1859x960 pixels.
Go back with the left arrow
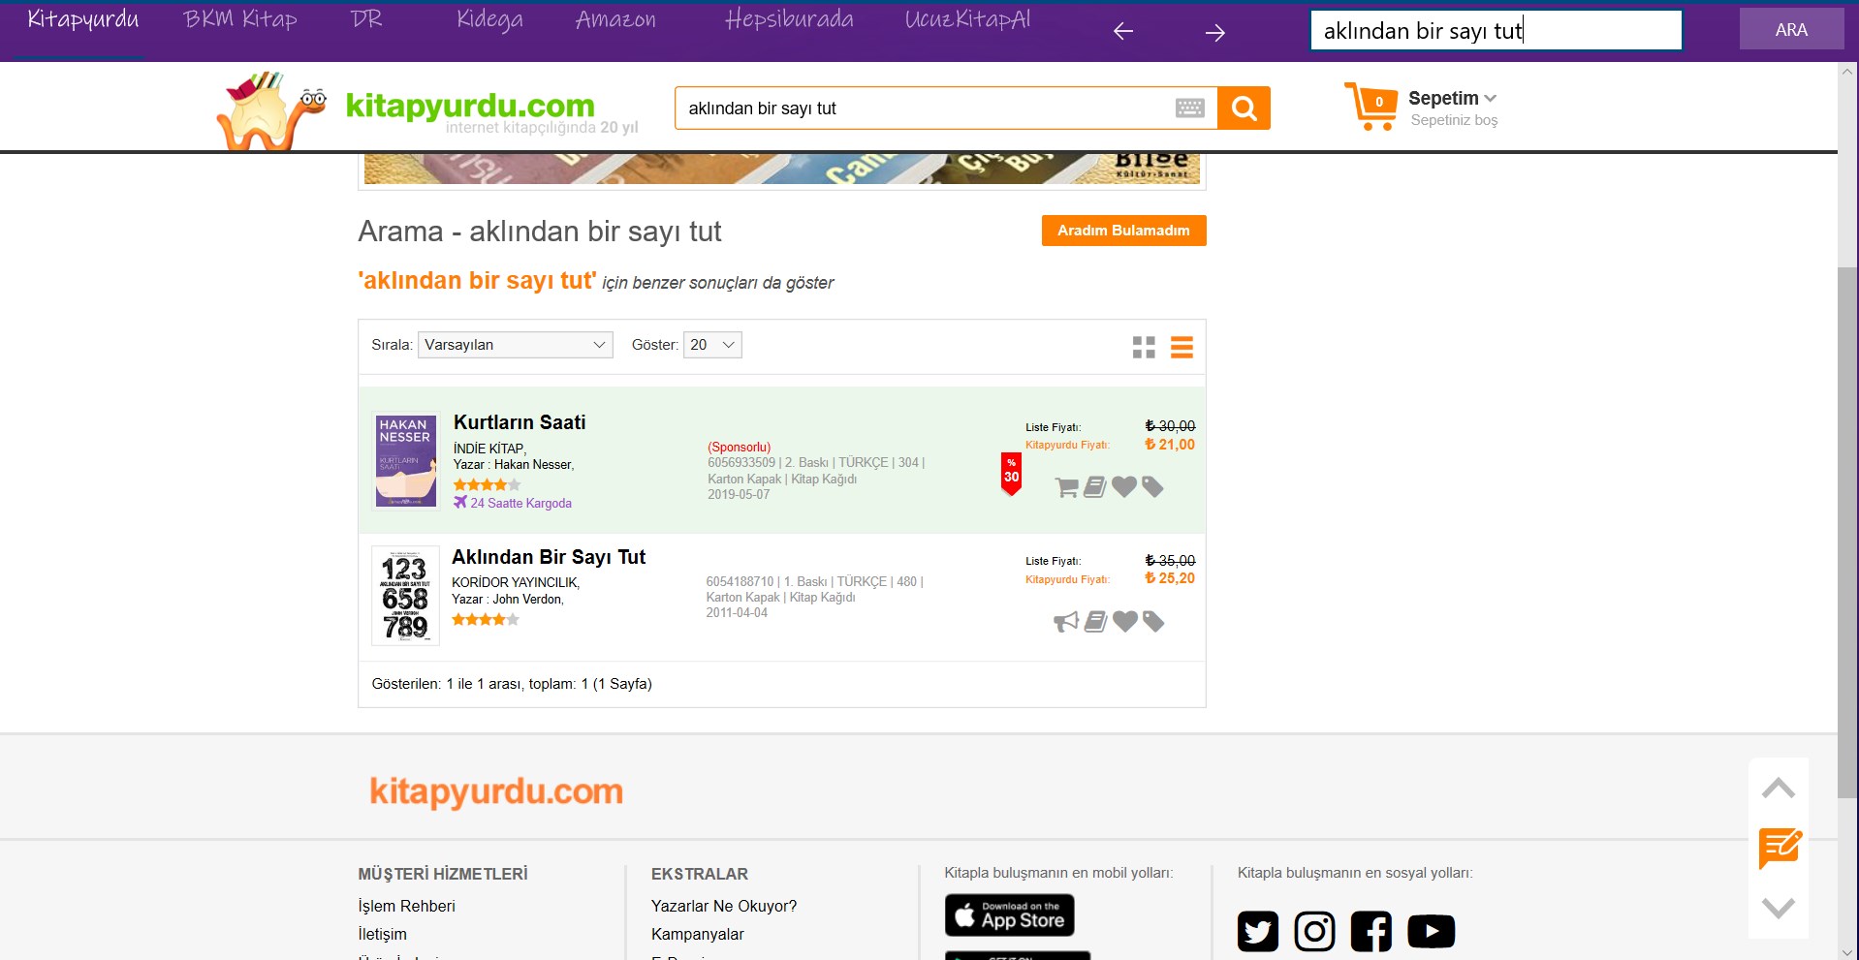click(x=1123, y=32)
